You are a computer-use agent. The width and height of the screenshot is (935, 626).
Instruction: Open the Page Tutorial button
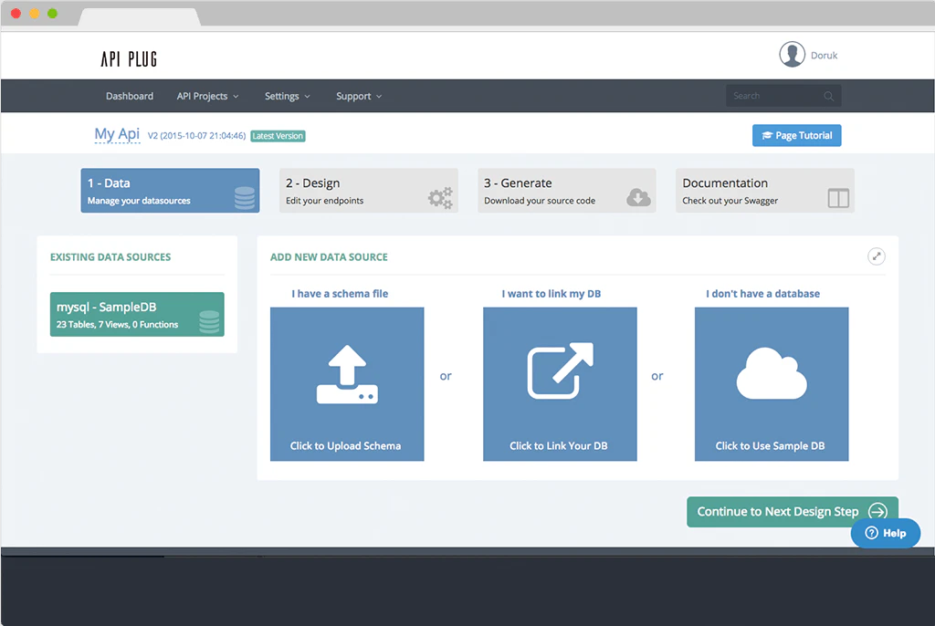796,135
